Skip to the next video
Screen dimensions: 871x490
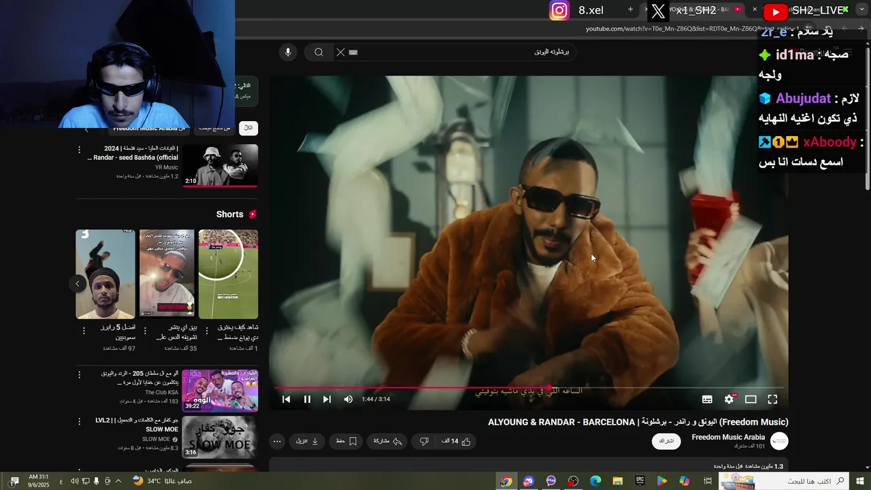327,399
